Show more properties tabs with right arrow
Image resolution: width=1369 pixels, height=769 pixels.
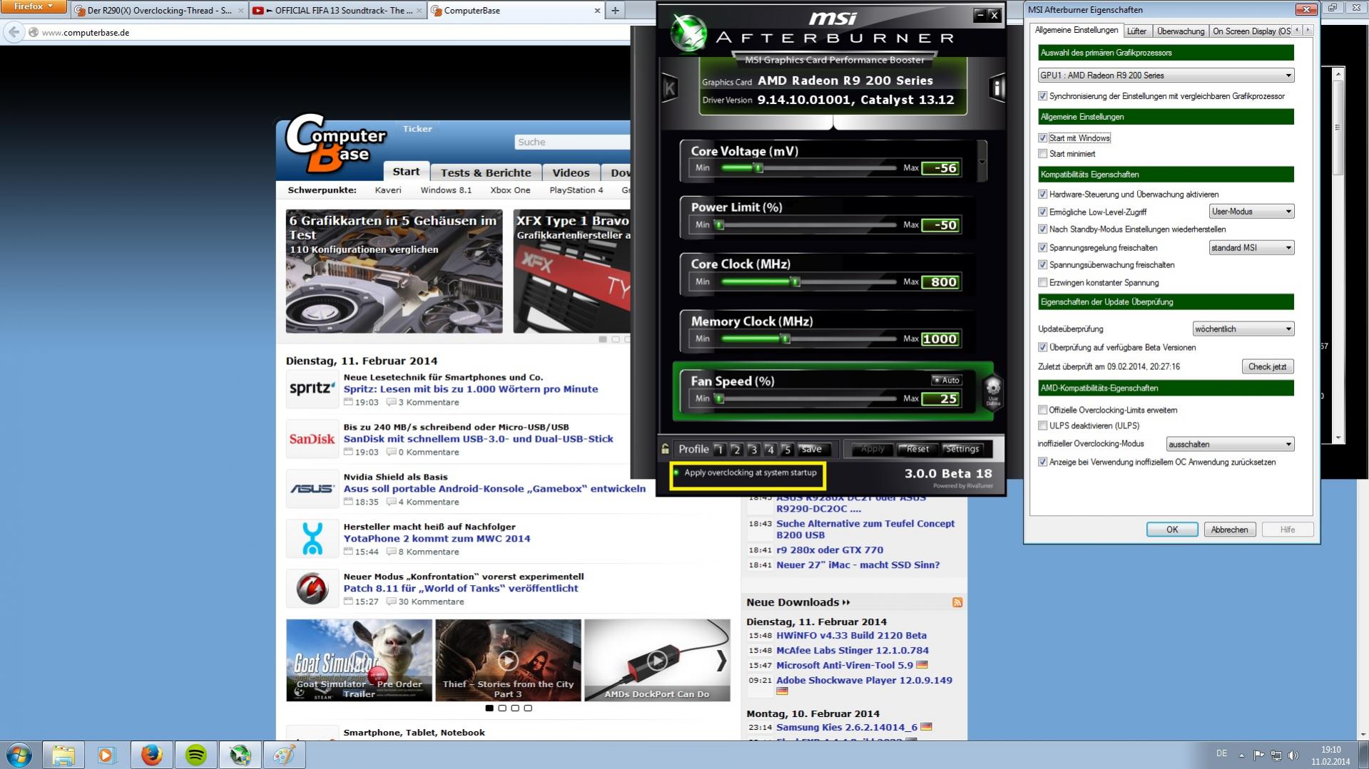pyautogui.click(x=1308, y=31)
